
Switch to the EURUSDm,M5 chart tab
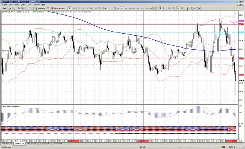[45, 144]
